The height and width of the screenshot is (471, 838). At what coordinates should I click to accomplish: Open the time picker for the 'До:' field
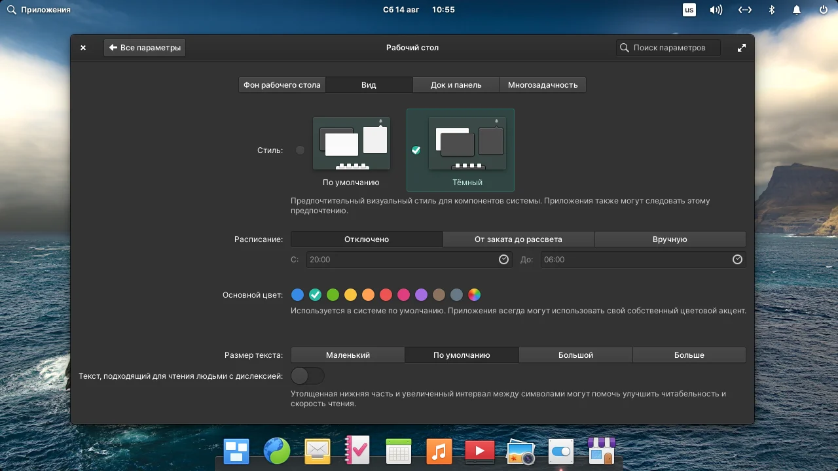click(x=737, y=259)
